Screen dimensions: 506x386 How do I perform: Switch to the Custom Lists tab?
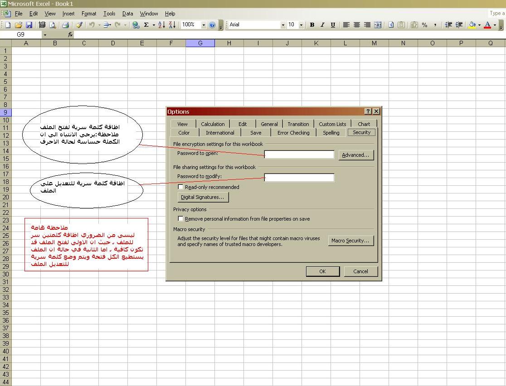[x=332, y=124]
